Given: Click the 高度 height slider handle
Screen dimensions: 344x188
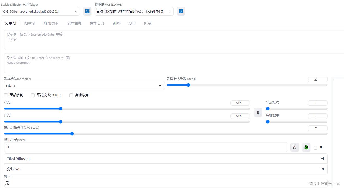Looking at the screenshot, I should (61, 122).
